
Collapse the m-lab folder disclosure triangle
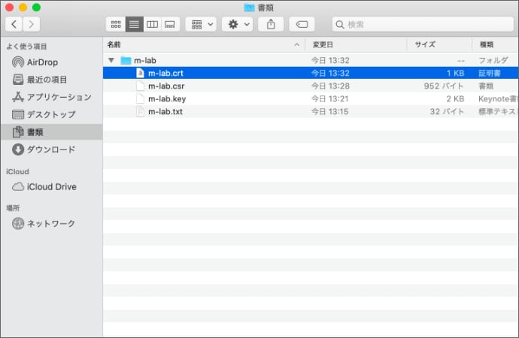pyautogui.click(x=111, y=60)
